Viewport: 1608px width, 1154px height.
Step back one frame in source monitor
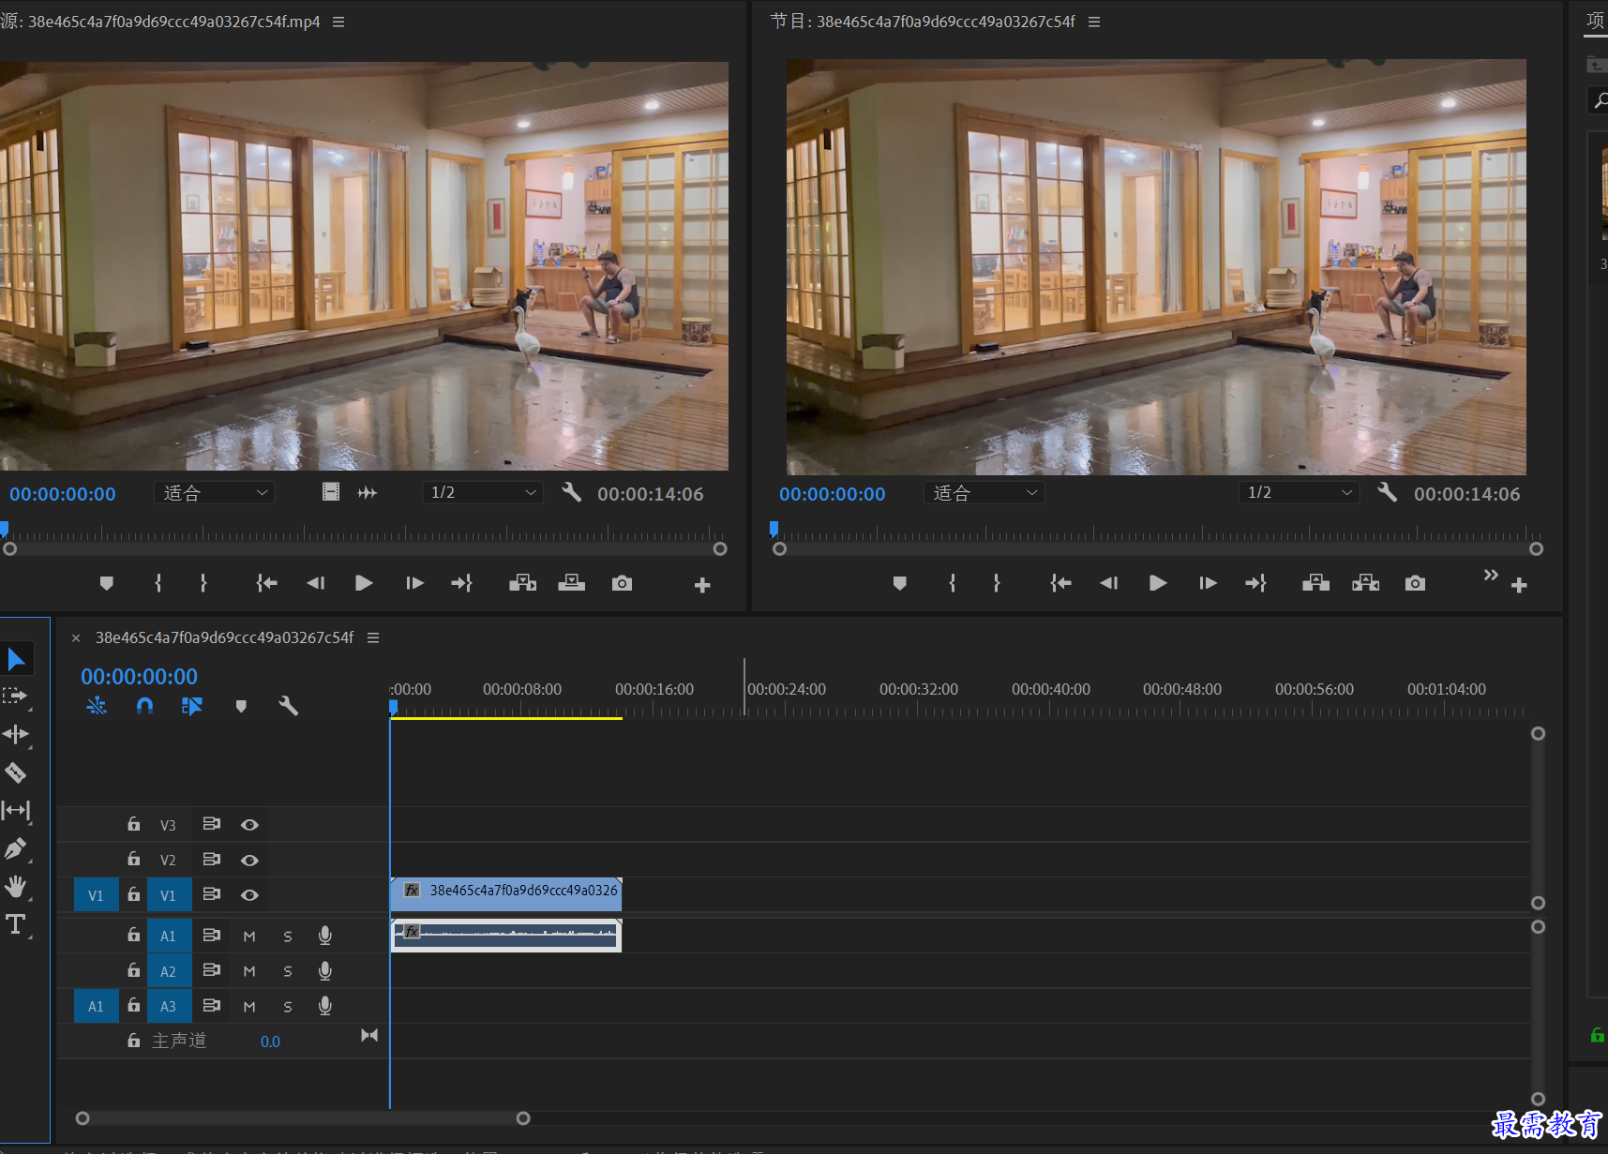coord(315,583)
